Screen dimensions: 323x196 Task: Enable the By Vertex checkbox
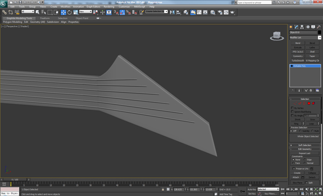pos(292,108)
